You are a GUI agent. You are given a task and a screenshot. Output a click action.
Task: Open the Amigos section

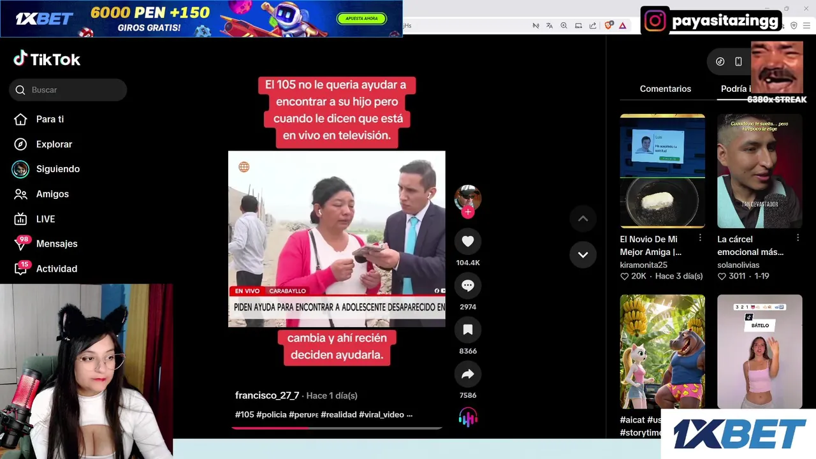[42, 194]
